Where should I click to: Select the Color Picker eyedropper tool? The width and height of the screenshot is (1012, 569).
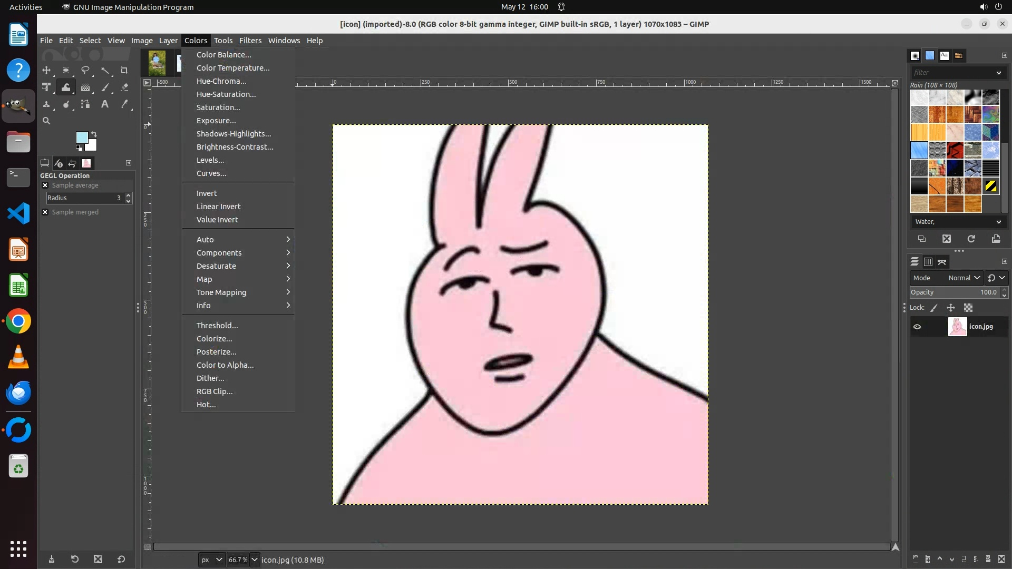coord(124,104)
